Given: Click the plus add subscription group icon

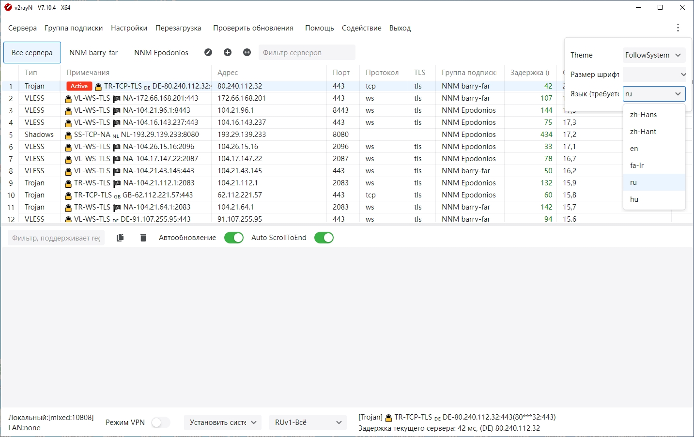Looking at the screenshot, I should tap(228, 52).
